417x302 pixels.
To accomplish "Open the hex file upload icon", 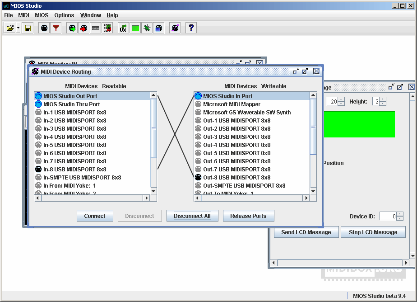I will [x=123, y=28].
